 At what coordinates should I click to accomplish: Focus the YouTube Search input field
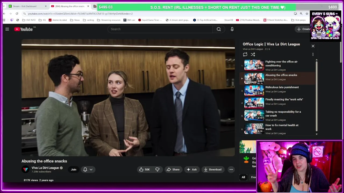[160, 29]
